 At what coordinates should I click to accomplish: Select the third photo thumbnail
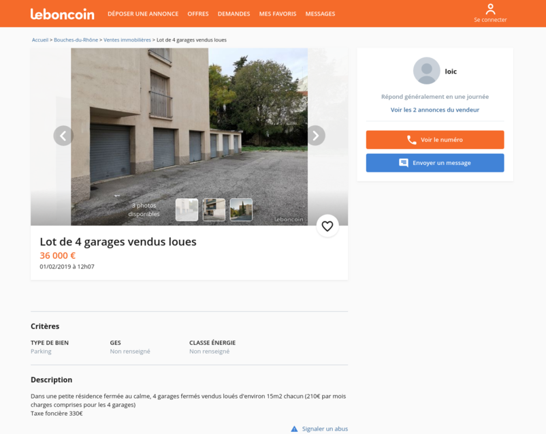coord(241,210)
